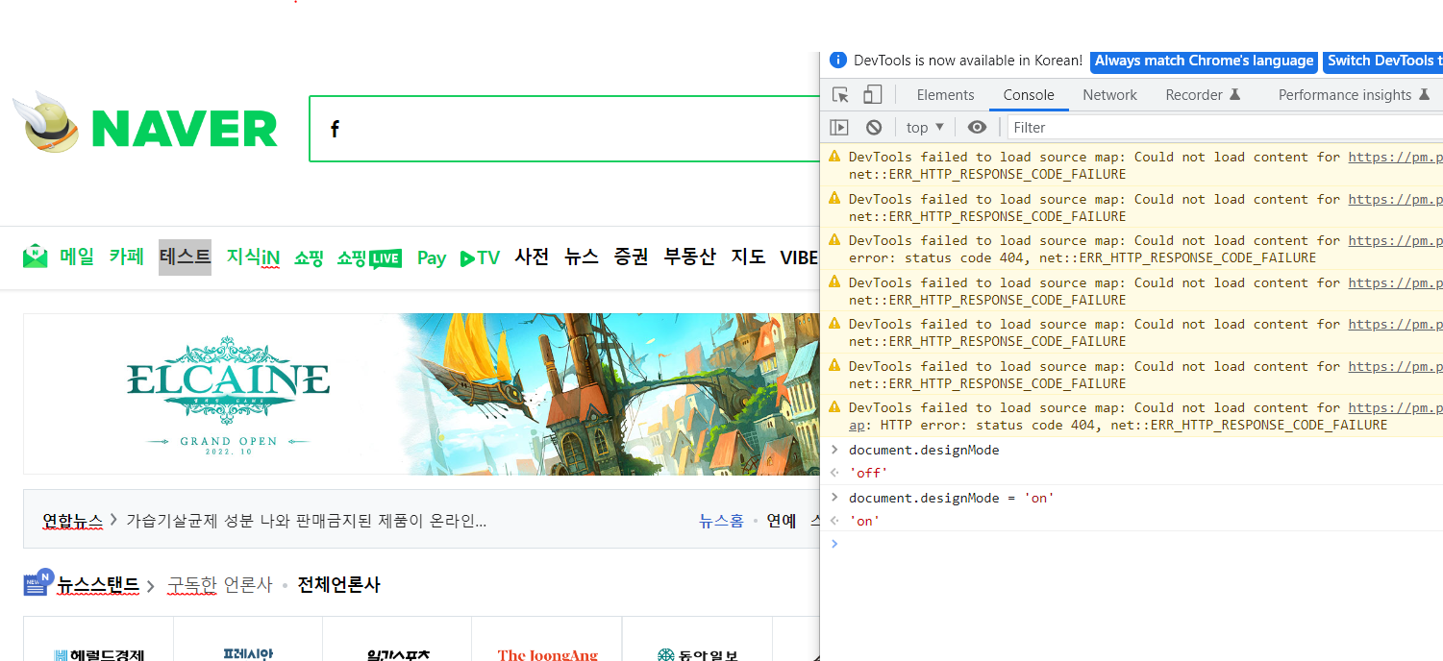The image size is (1443, 661).
Task: Create live expression using eye icon
Action: coord(977,127)
